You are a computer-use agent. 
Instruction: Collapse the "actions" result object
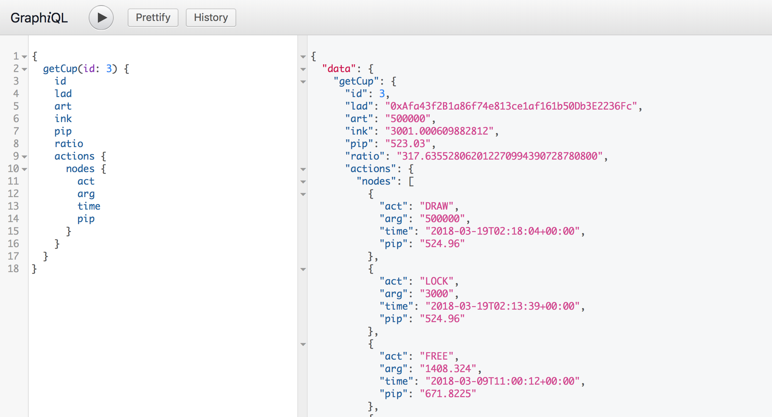click(x=303, y=169)
